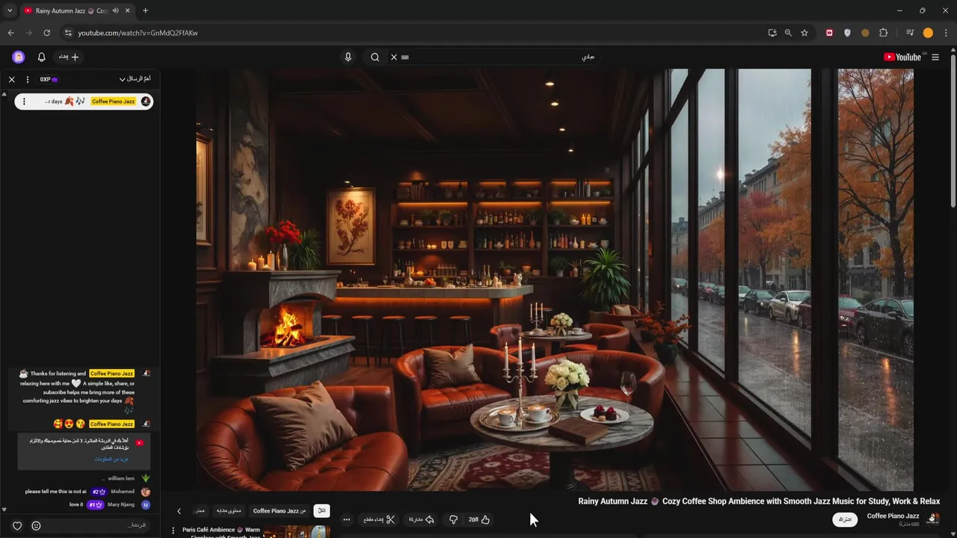Click Coffee Piano Jazz channel avatar beside subscribe
The image size is (957, 538).
click(933, 519)
